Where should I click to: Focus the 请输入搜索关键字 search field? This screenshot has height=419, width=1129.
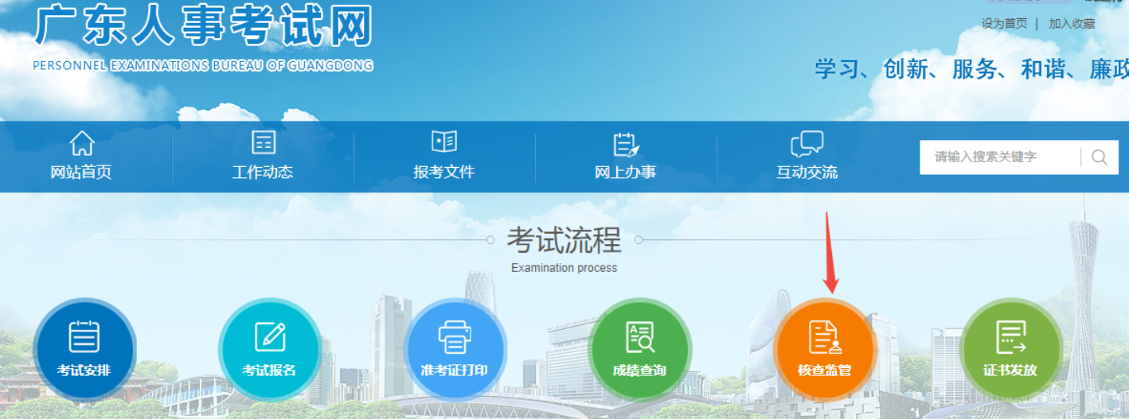click(999, 157)
